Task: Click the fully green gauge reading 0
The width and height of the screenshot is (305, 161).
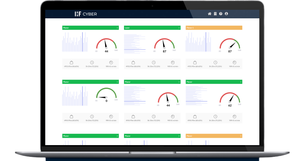Action: pyautogui.click(x=106, y=93)
